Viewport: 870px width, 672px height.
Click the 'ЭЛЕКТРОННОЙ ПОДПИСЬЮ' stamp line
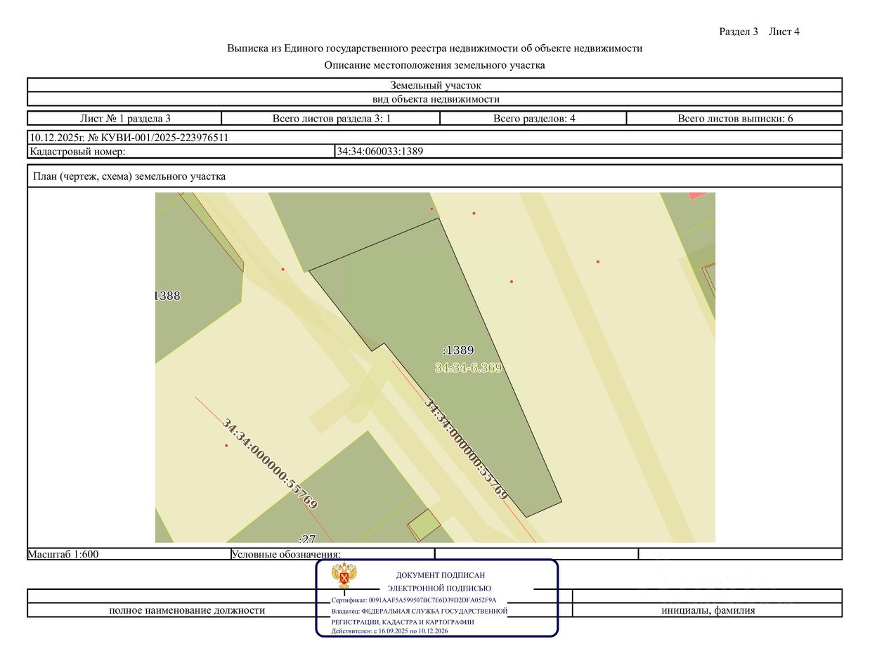439,588
